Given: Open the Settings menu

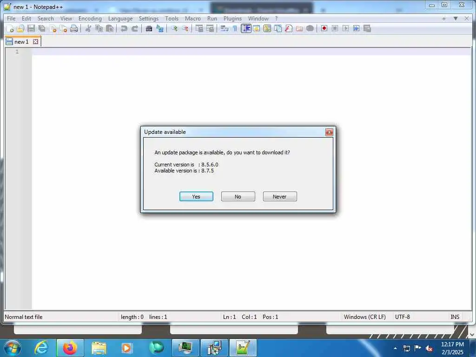Looking at the screenshot, I should pos(149,19).
